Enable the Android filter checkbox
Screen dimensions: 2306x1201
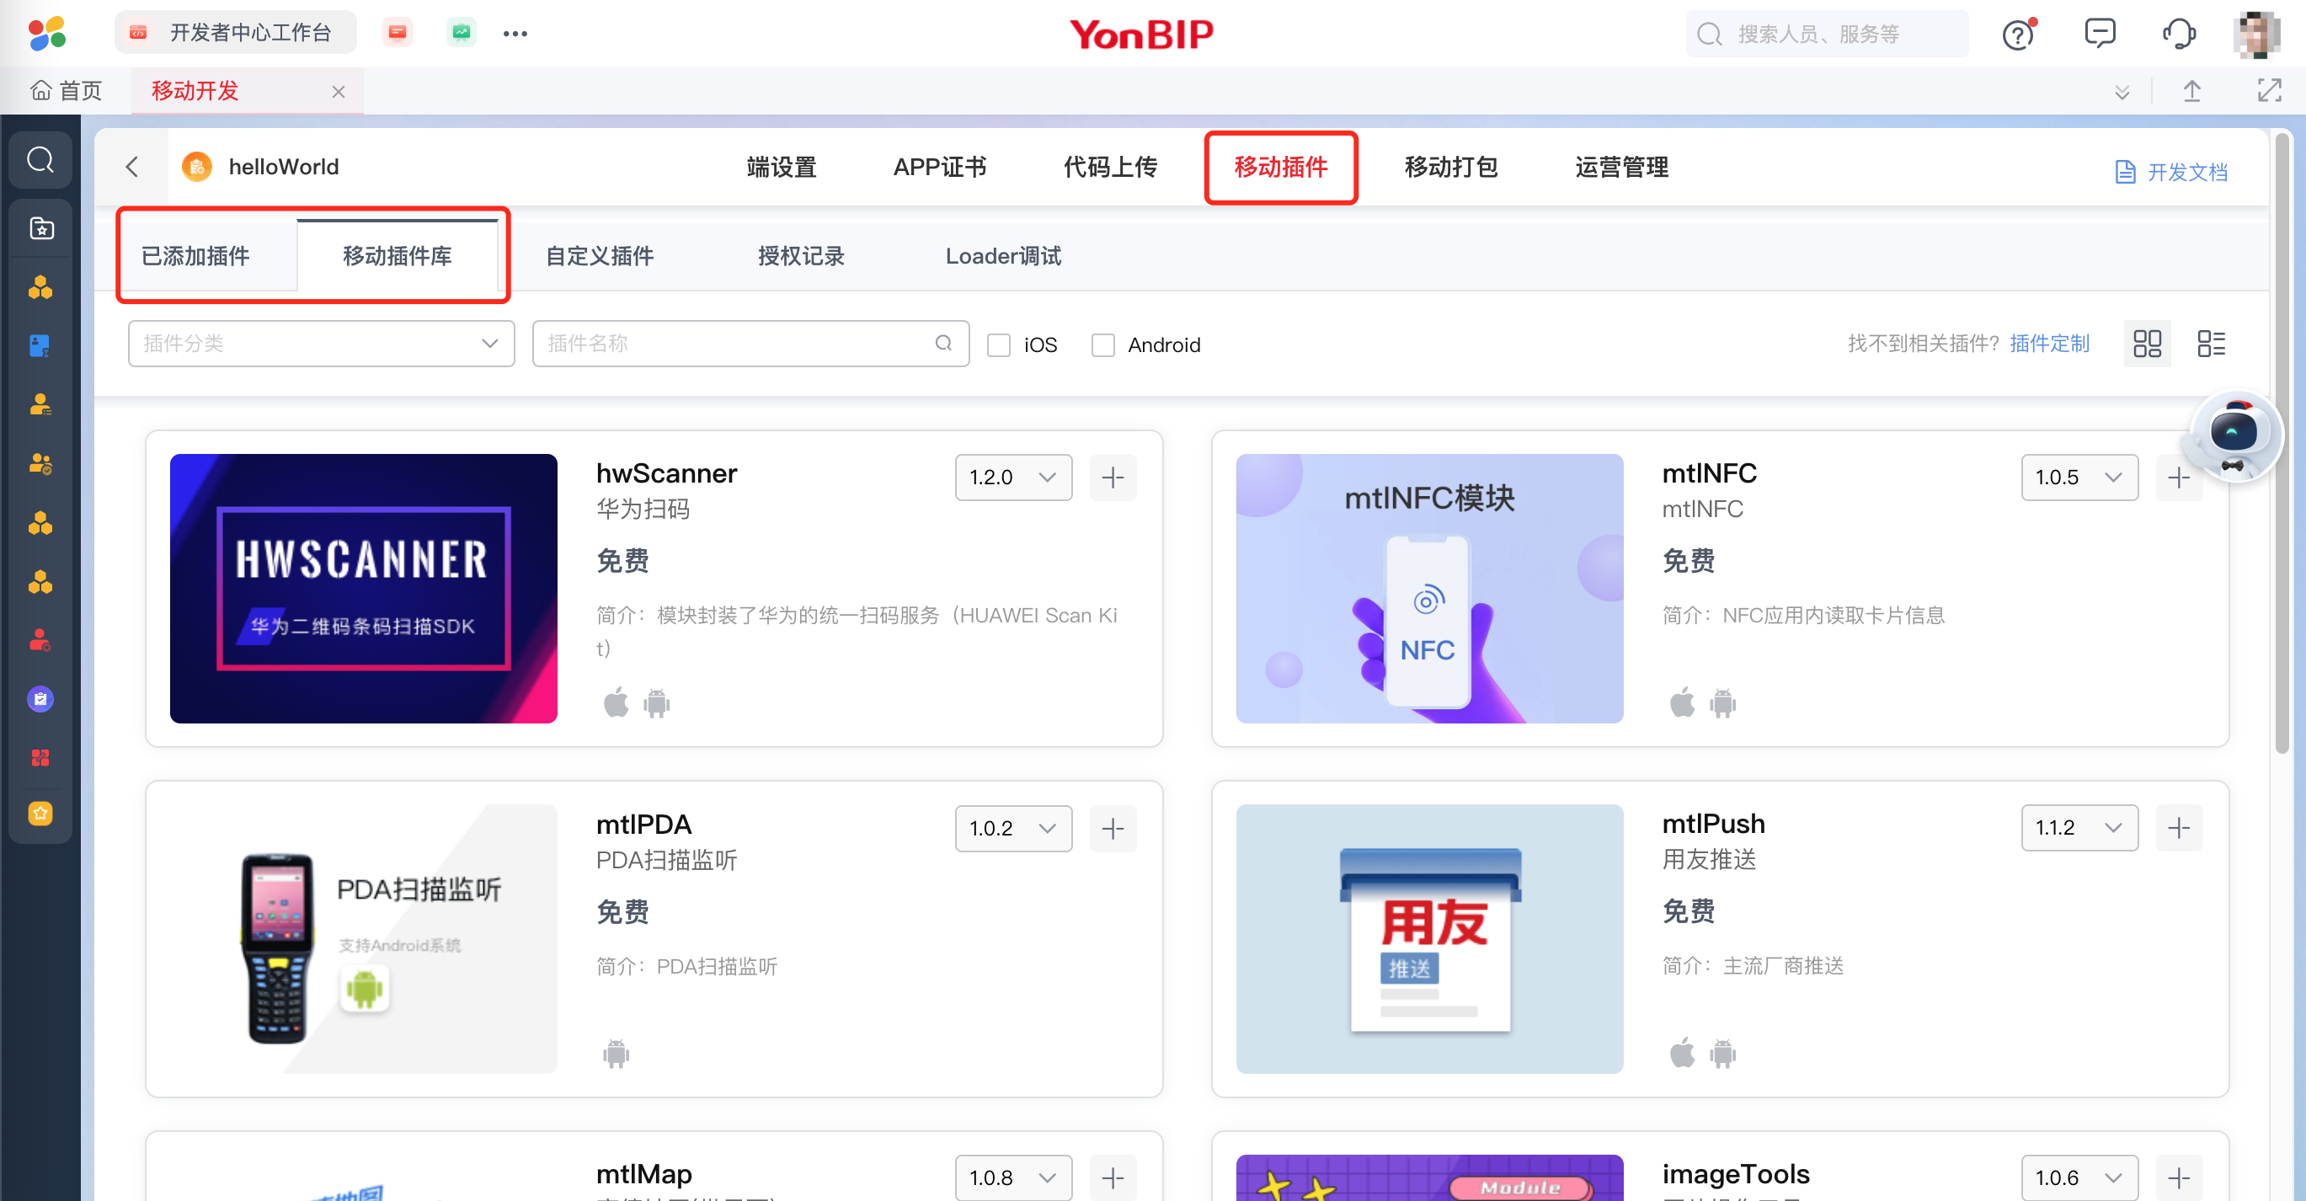[x=1102, y=344]
